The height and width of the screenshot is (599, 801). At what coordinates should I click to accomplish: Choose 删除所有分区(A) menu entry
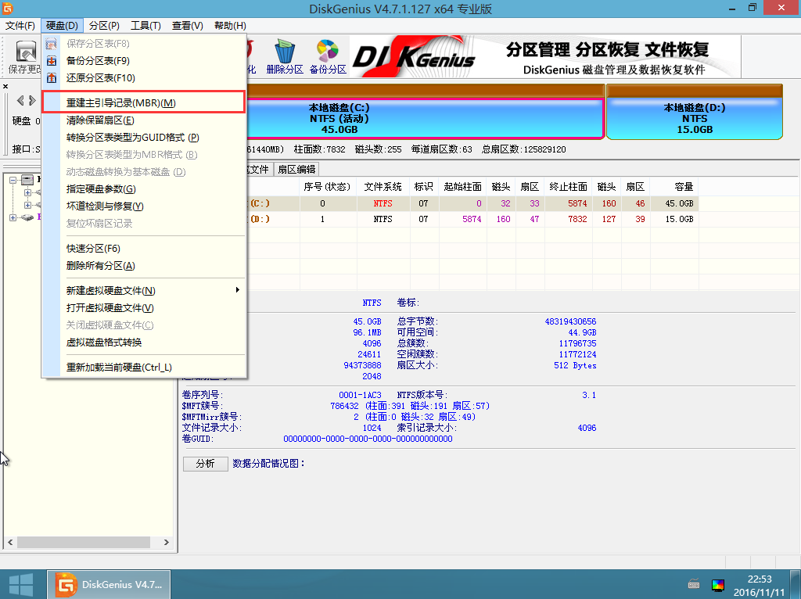[x=144, y=266]
